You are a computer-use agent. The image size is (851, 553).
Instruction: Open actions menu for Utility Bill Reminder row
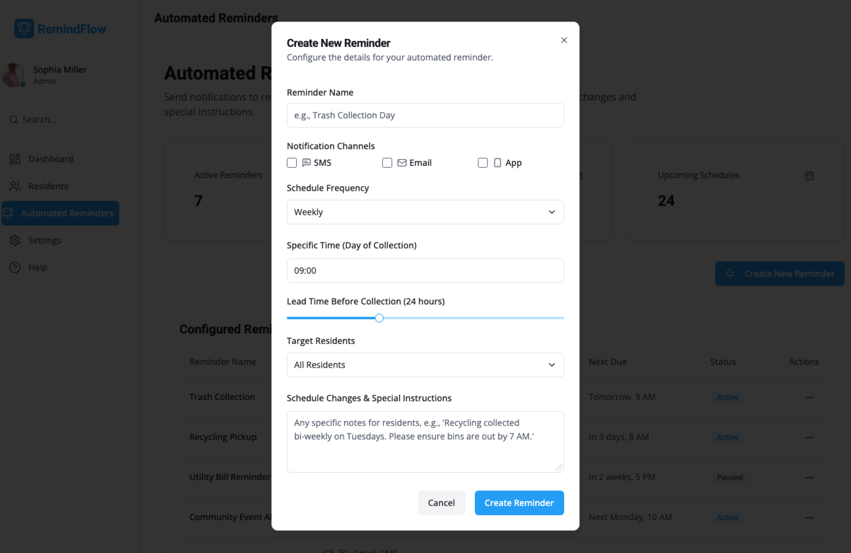[x=809, y=477]
